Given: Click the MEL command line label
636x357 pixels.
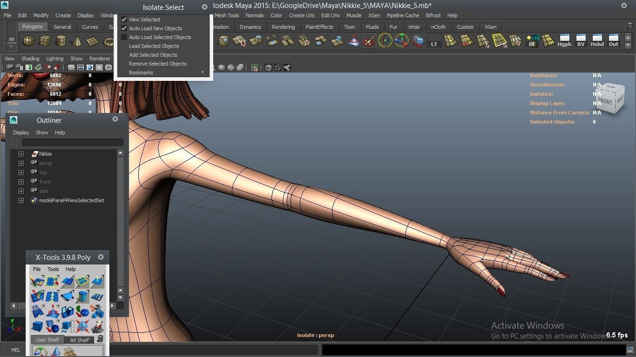Looking at the screenshot, I should coord(15,350).
